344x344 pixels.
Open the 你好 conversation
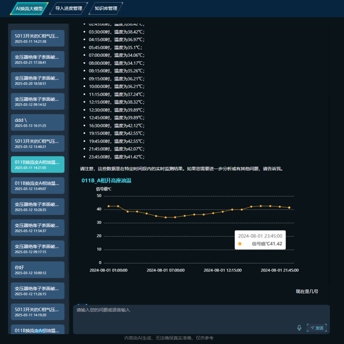[x=38, y=269]
